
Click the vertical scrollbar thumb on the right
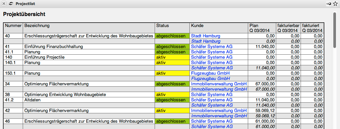click(x=335, y=30)
